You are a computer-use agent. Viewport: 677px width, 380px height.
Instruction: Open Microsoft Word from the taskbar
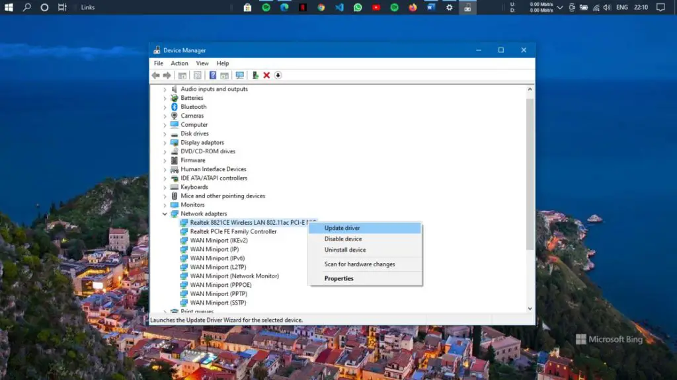[431, 7]
